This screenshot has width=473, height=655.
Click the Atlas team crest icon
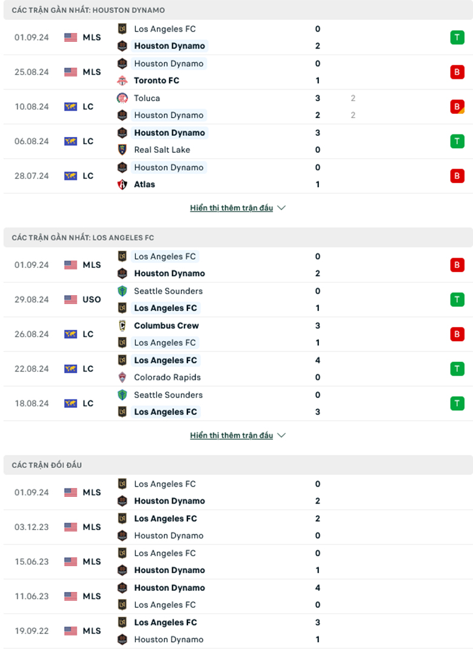coord(122,184)
